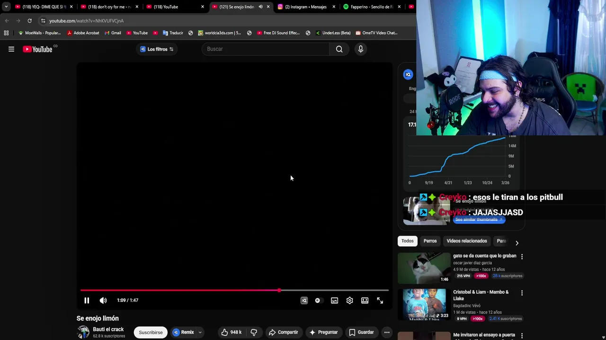Pause the video playback

87,300
